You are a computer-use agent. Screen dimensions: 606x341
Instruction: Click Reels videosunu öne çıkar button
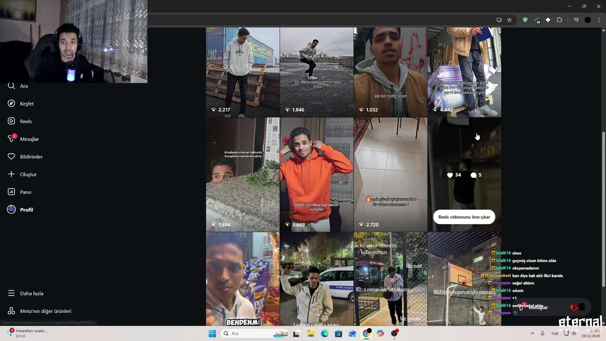point(464,217)
